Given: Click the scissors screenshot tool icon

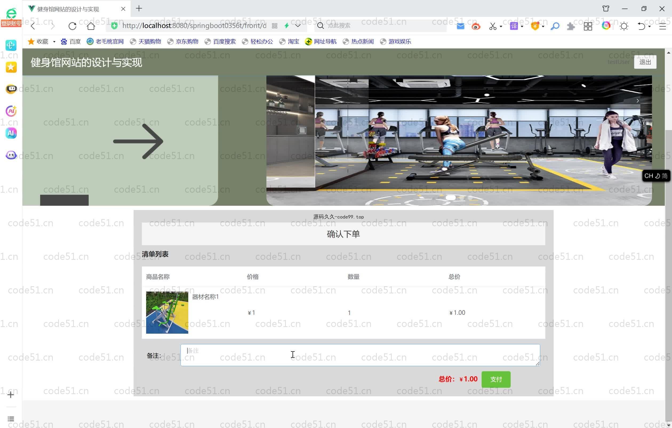Looking at the screenshot, I should (x=493, y=26).
